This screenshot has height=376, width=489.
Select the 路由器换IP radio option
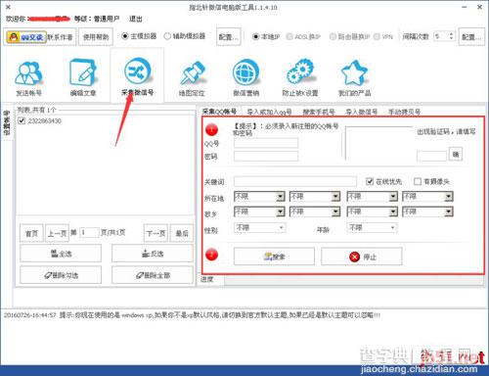pyautogui.click(x=333, y=36)
